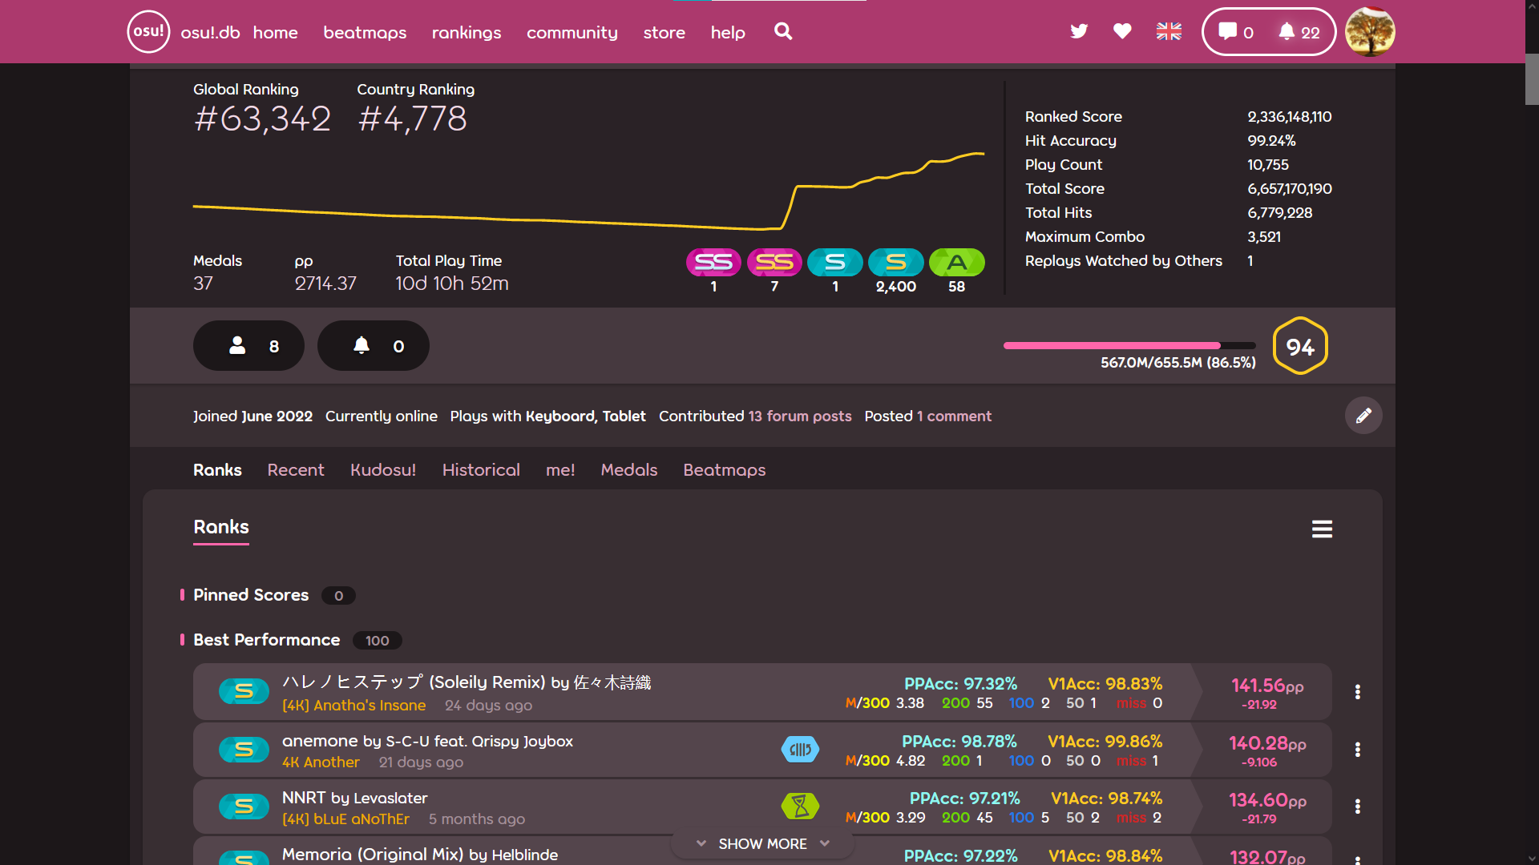Open notifications bell showing 22
This screenshot has height=865, width=1539.
click(1299, 31)
